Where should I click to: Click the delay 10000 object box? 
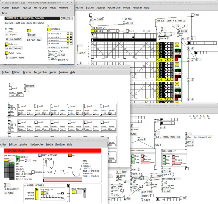point(96,19)
